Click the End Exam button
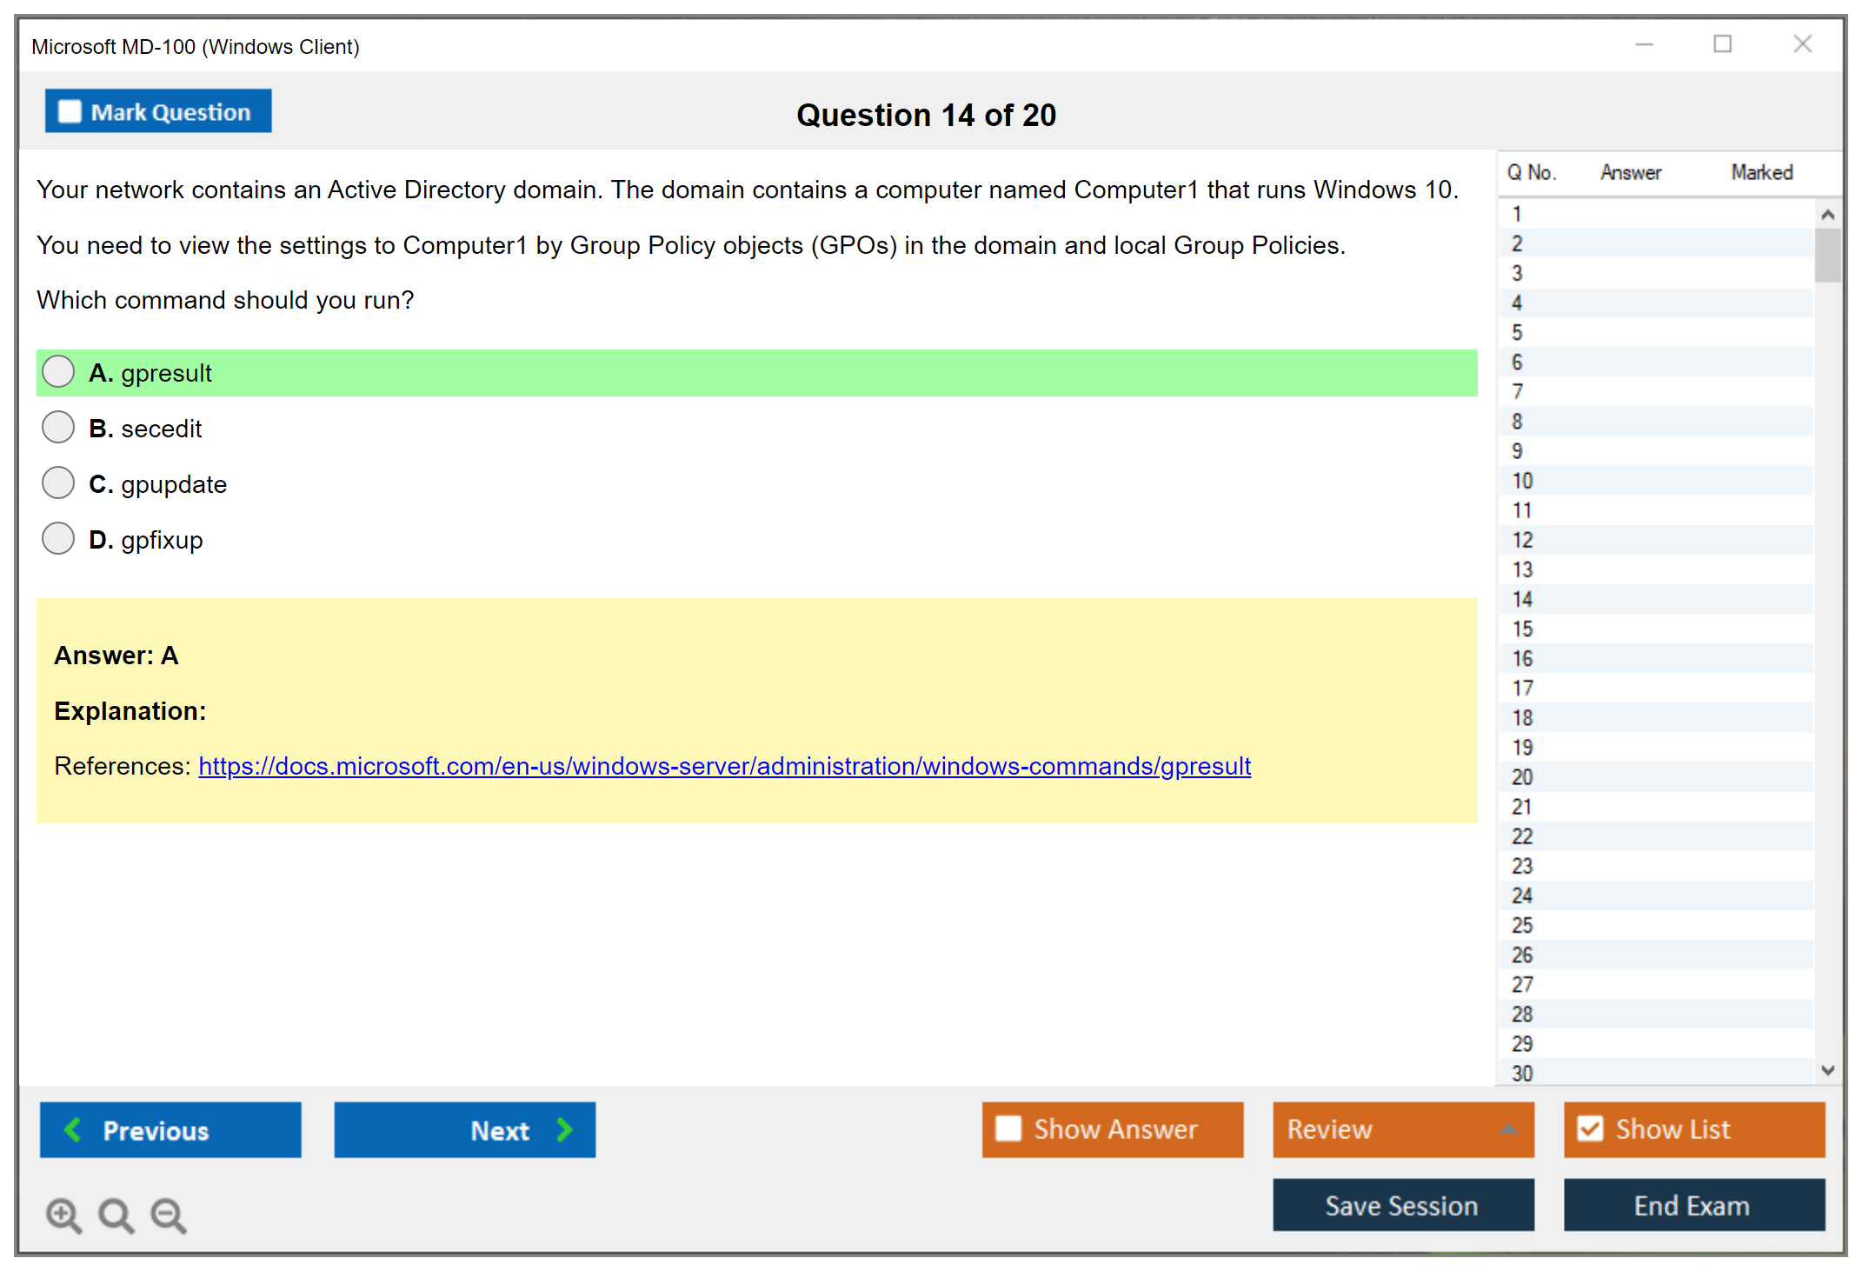 [x=1693, y=1205]
